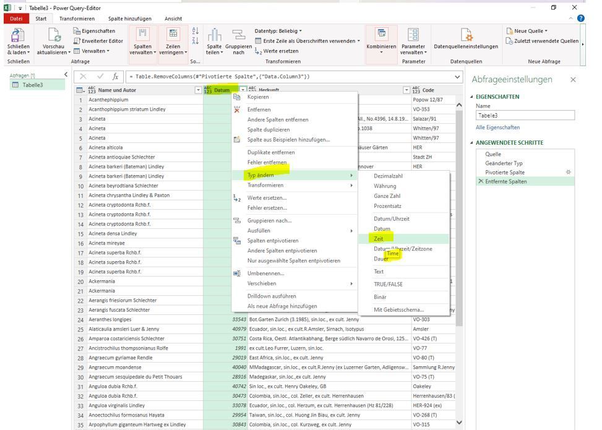Cancel the formula edit with X icon
This screenshot has height=430, width=602.
[83, 76]
